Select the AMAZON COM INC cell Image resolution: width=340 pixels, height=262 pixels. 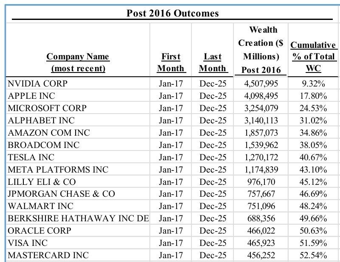49,133
